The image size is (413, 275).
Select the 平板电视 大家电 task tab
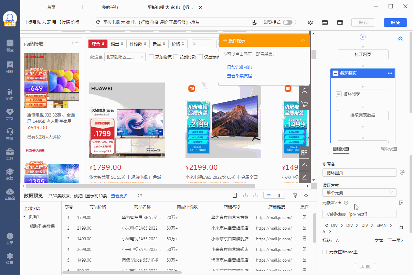click(170, 7)
